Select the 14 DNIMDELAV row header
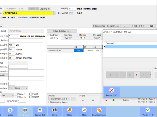Image resolution: width=157 pixels, height=117 pixels. click(61, 50)
